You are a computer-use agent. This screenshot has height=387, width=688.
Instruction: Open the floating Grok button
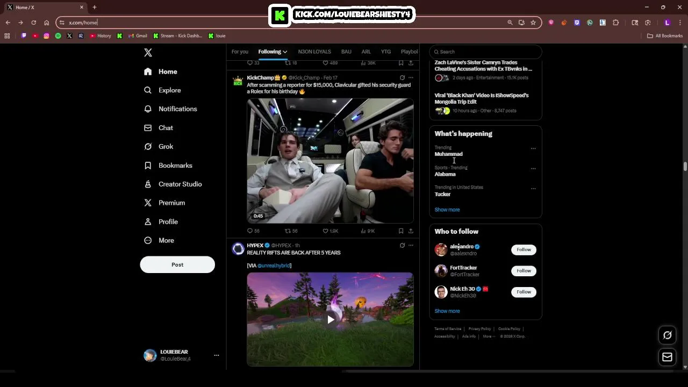pos(667,335)
